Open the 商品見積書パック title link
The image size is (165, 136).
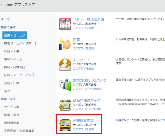point(87,100)
